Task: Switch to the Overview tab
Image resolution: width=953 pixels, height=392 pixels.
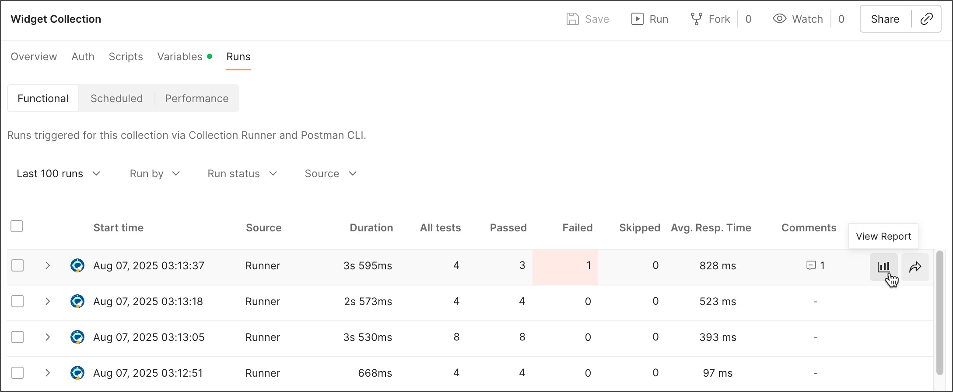Action: click(x=34, y=57)
